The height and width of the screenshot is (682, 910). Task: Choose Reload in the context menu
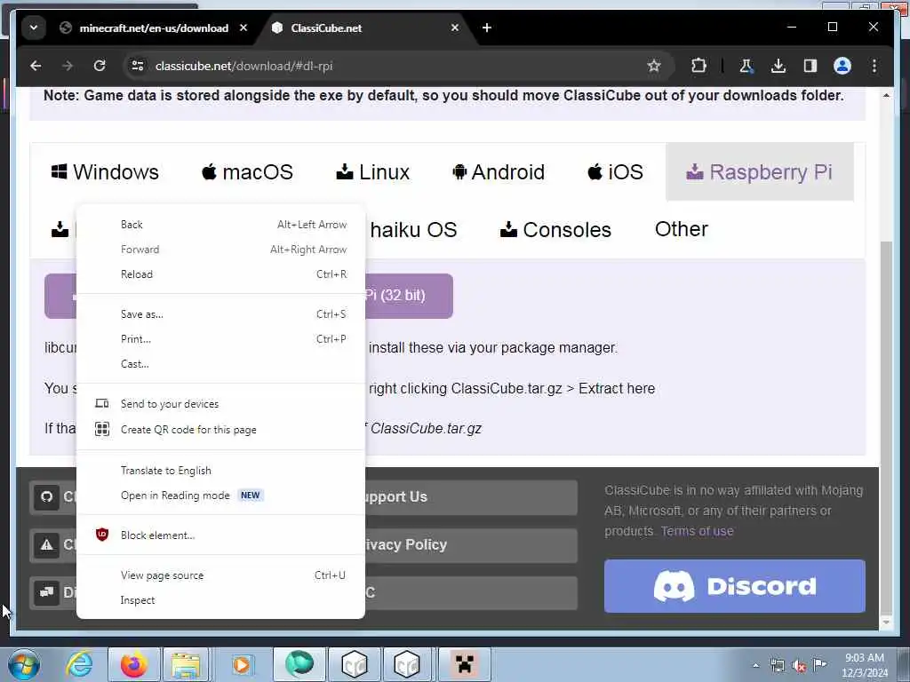pyautogui.click(x=220, y=274)
